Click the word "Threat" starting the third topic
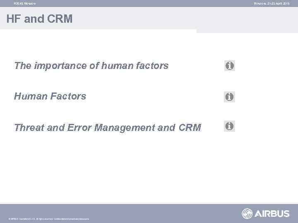Screen dimensions: 298x223 pyautogui.click(x=28, y=128)
